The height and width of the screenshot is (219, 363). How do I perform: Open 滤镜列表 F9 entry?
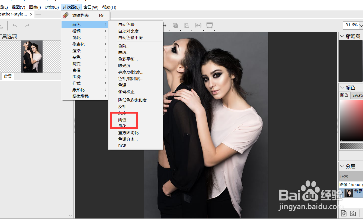coord(85,15)
